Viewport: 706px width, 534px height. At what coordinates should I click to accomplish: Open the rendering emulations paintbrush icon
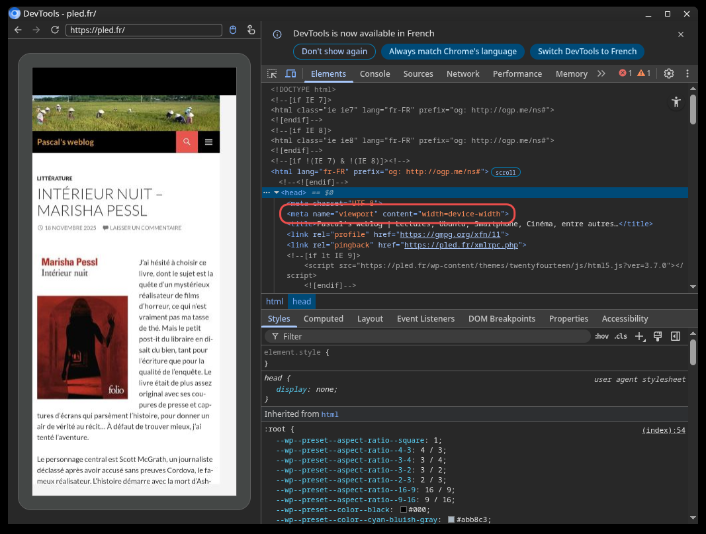tap(658, 336)
